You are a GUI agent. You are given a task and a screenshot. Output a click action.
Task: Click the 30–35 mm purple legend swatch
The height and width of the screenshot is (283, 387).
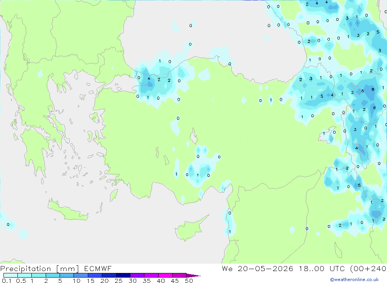pos(137,275)
